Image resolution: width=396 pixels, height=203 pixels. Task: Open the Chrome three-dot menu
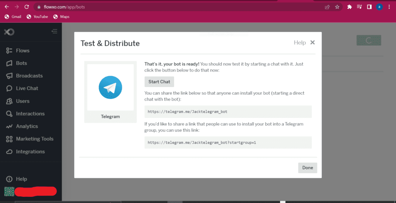389,7
